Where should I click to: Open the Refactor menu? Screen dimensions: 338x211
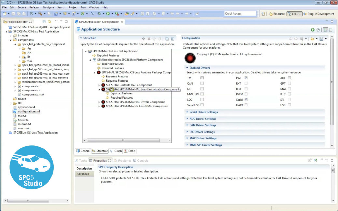[35, 7]
